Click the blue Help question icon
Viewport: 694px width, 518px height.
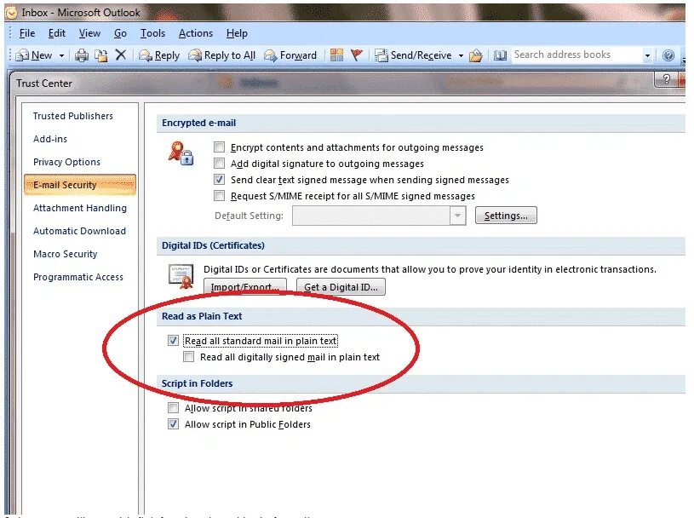(x=668, y=55)
